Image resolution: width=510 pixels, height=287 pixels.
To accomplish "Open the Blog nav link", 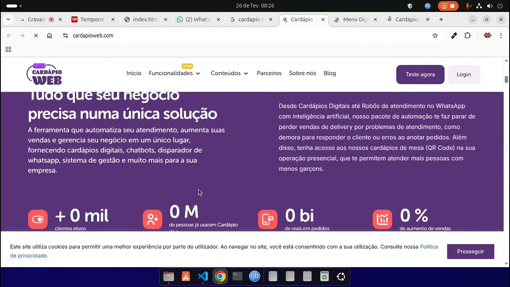I will point(330,73).
